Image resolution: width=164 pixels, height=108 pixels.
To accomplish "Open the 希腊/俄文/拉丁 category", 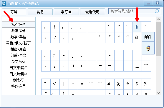I will 19,43.
